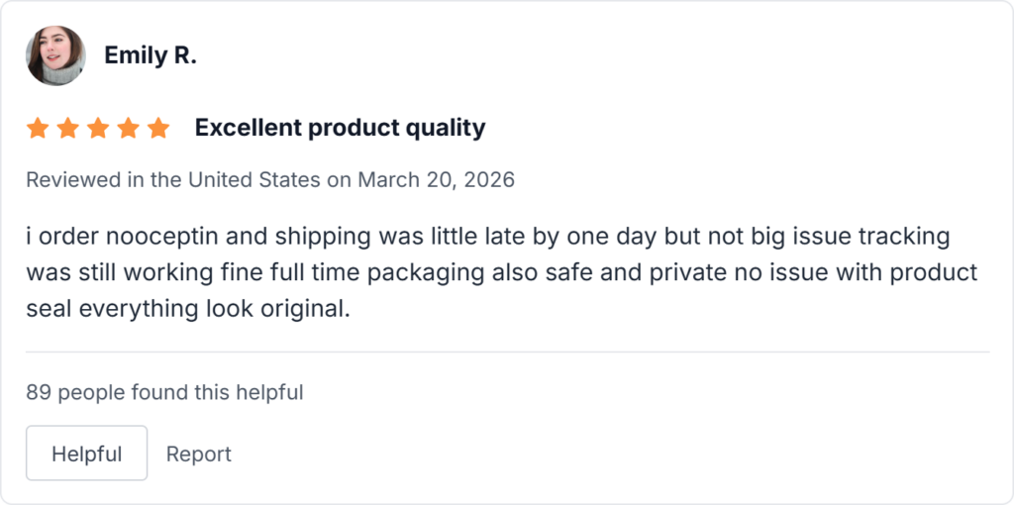
Task: Click the horizontal divider below review text
Action: [x=507, y=352]
